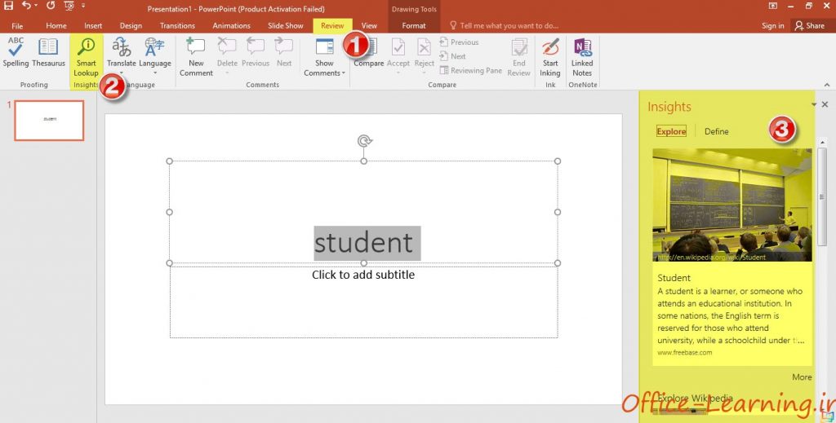Add a New Comment

pyautogui.click(x=196, y=58)
